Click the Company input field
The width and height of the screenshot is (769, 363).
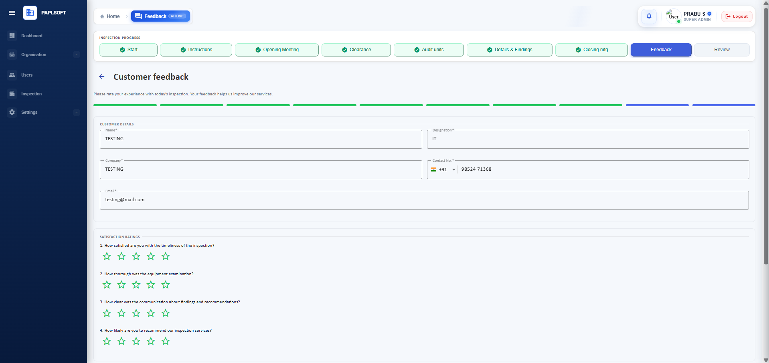pos(261,169)
